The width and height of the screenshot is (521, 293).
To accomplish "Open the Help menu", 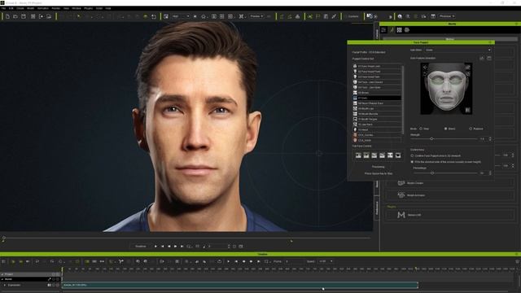I will pyautogui.click(x=108, y=8).
